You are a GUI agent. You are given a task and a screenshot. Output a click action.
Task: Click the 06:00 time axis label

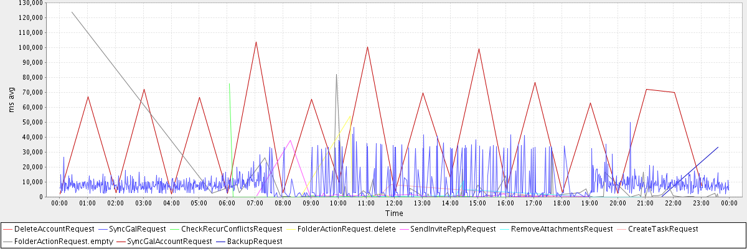(x=227, y=203)
